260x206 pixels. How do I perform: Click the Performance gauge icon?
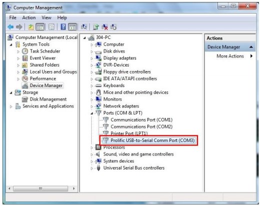point(25,78)
